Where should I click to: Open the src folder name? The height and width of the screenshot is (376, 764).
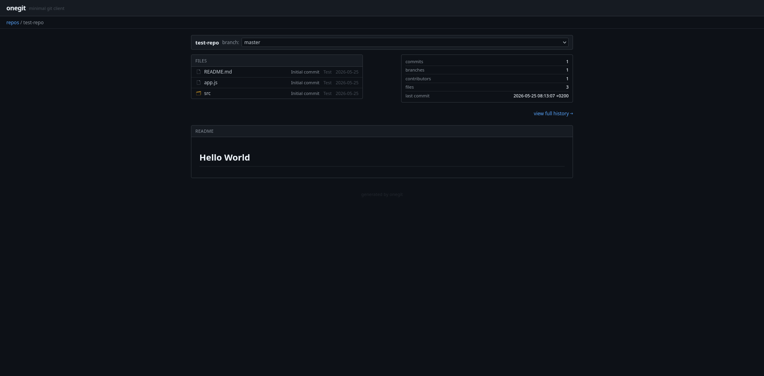click(207, 93)
